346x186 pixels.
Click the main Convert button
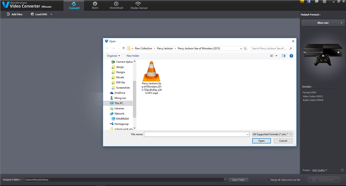[324, 179]
